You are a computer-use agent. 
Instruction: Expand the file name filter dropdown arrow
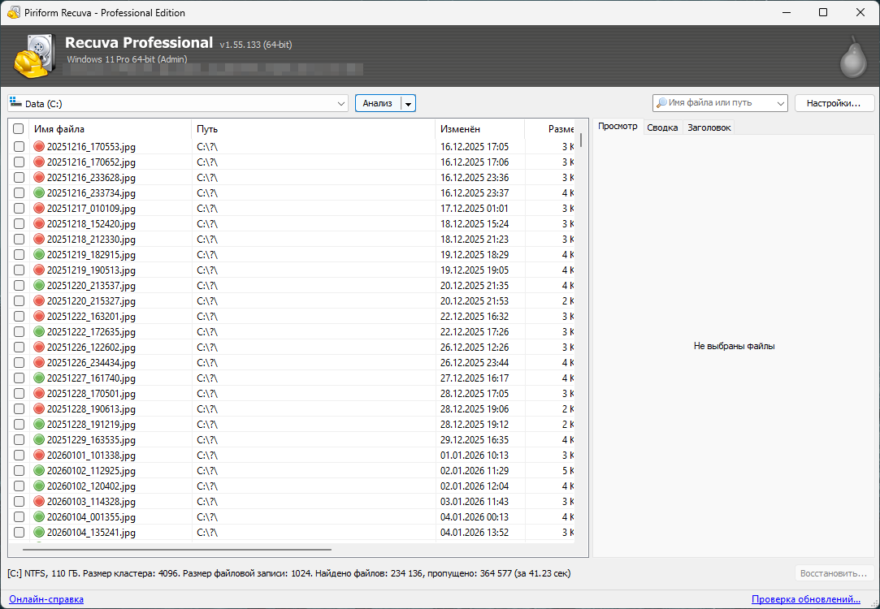[x=780, y=103]
